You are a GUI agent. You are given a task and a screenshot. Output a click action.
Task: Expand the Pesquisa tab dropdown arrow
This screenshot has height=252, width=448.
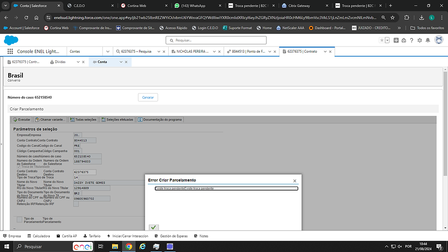[159, 52]
